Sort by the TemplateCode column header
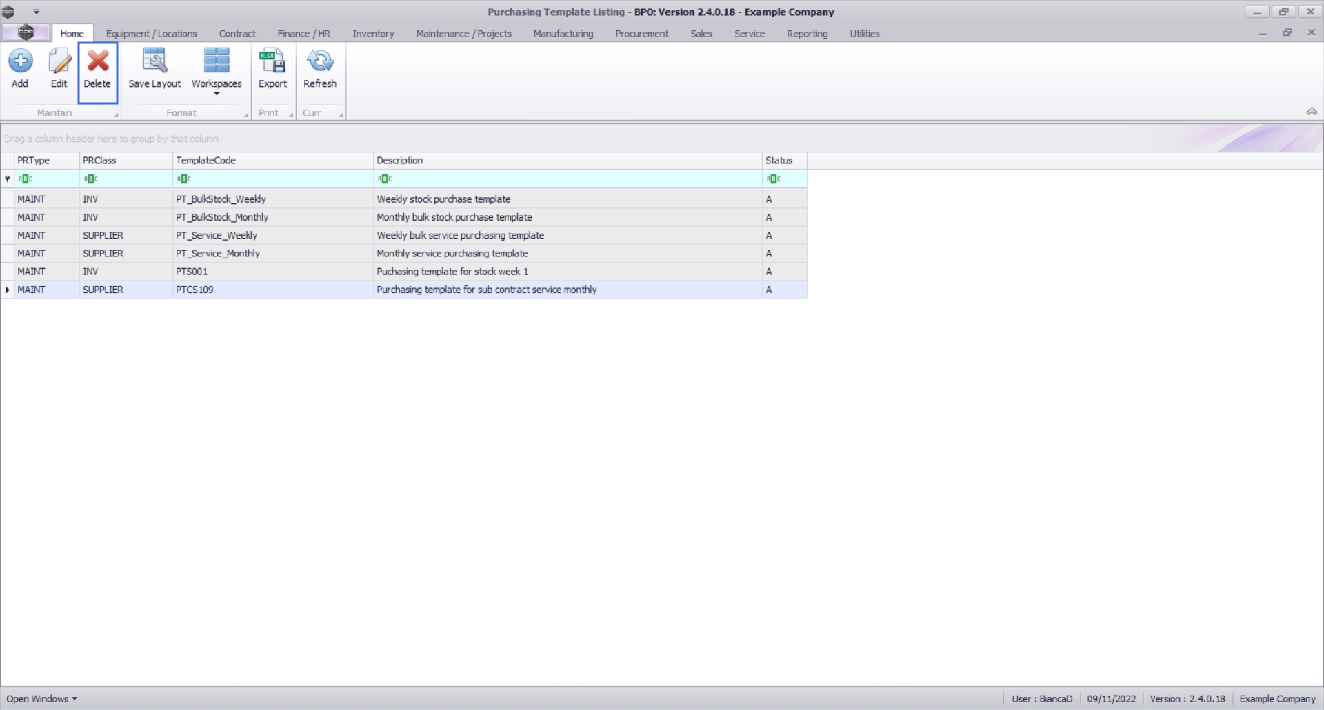Image resolution: width=1324 pixels, height=710 pixels. coord(273,161)
